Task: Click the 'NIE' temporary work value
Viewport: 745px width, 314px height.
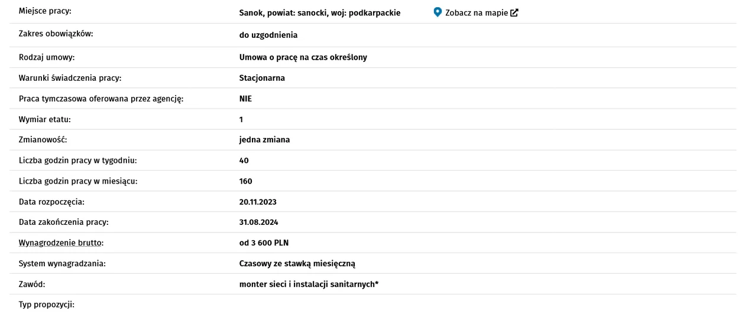Action: [x=245, y=99]
